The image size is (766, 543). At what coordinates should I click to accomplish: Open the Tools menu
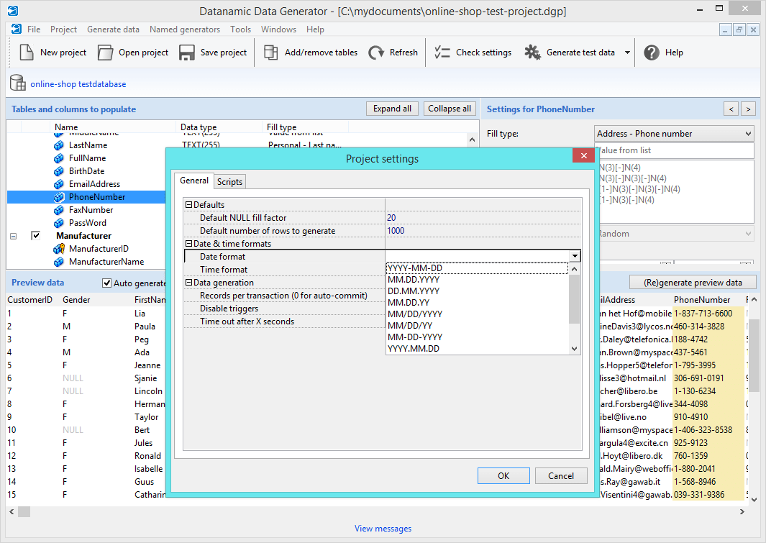point(240,29)
